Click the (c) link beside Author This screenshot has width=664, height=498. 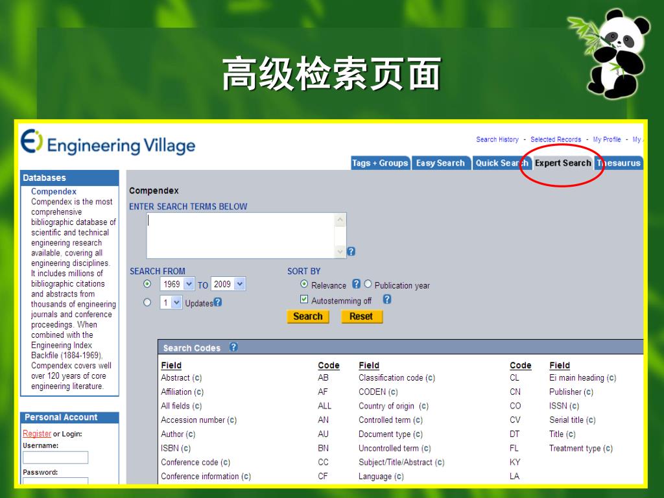tap(191, 434)
